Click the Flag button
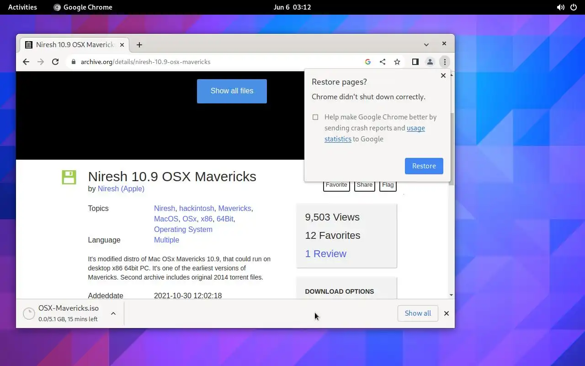 tap(388, 185)
